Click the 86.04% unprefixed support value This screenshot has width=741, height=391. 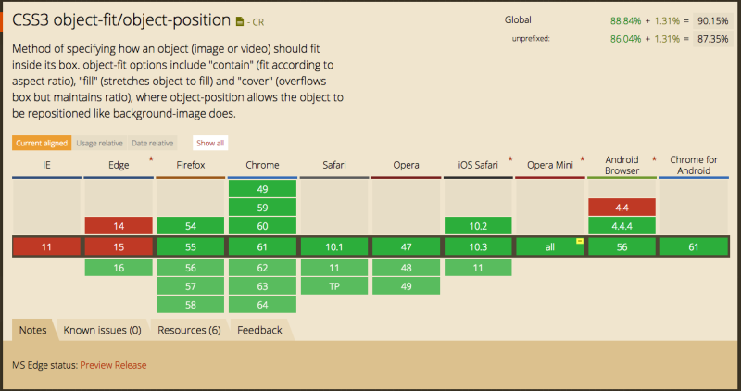tap(625, 39)
